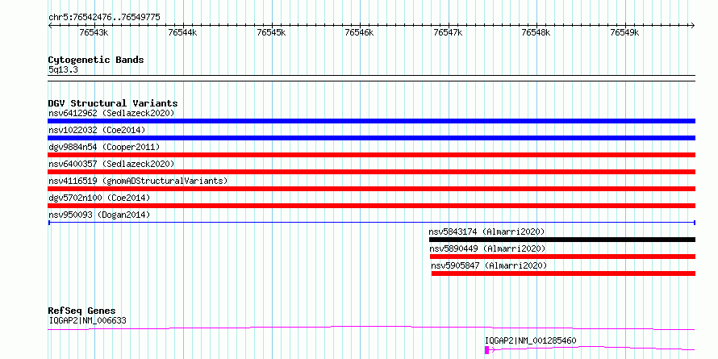Select the black nsv5843174 variant bar
Viewport: 718px width, 359px height.
561,240
